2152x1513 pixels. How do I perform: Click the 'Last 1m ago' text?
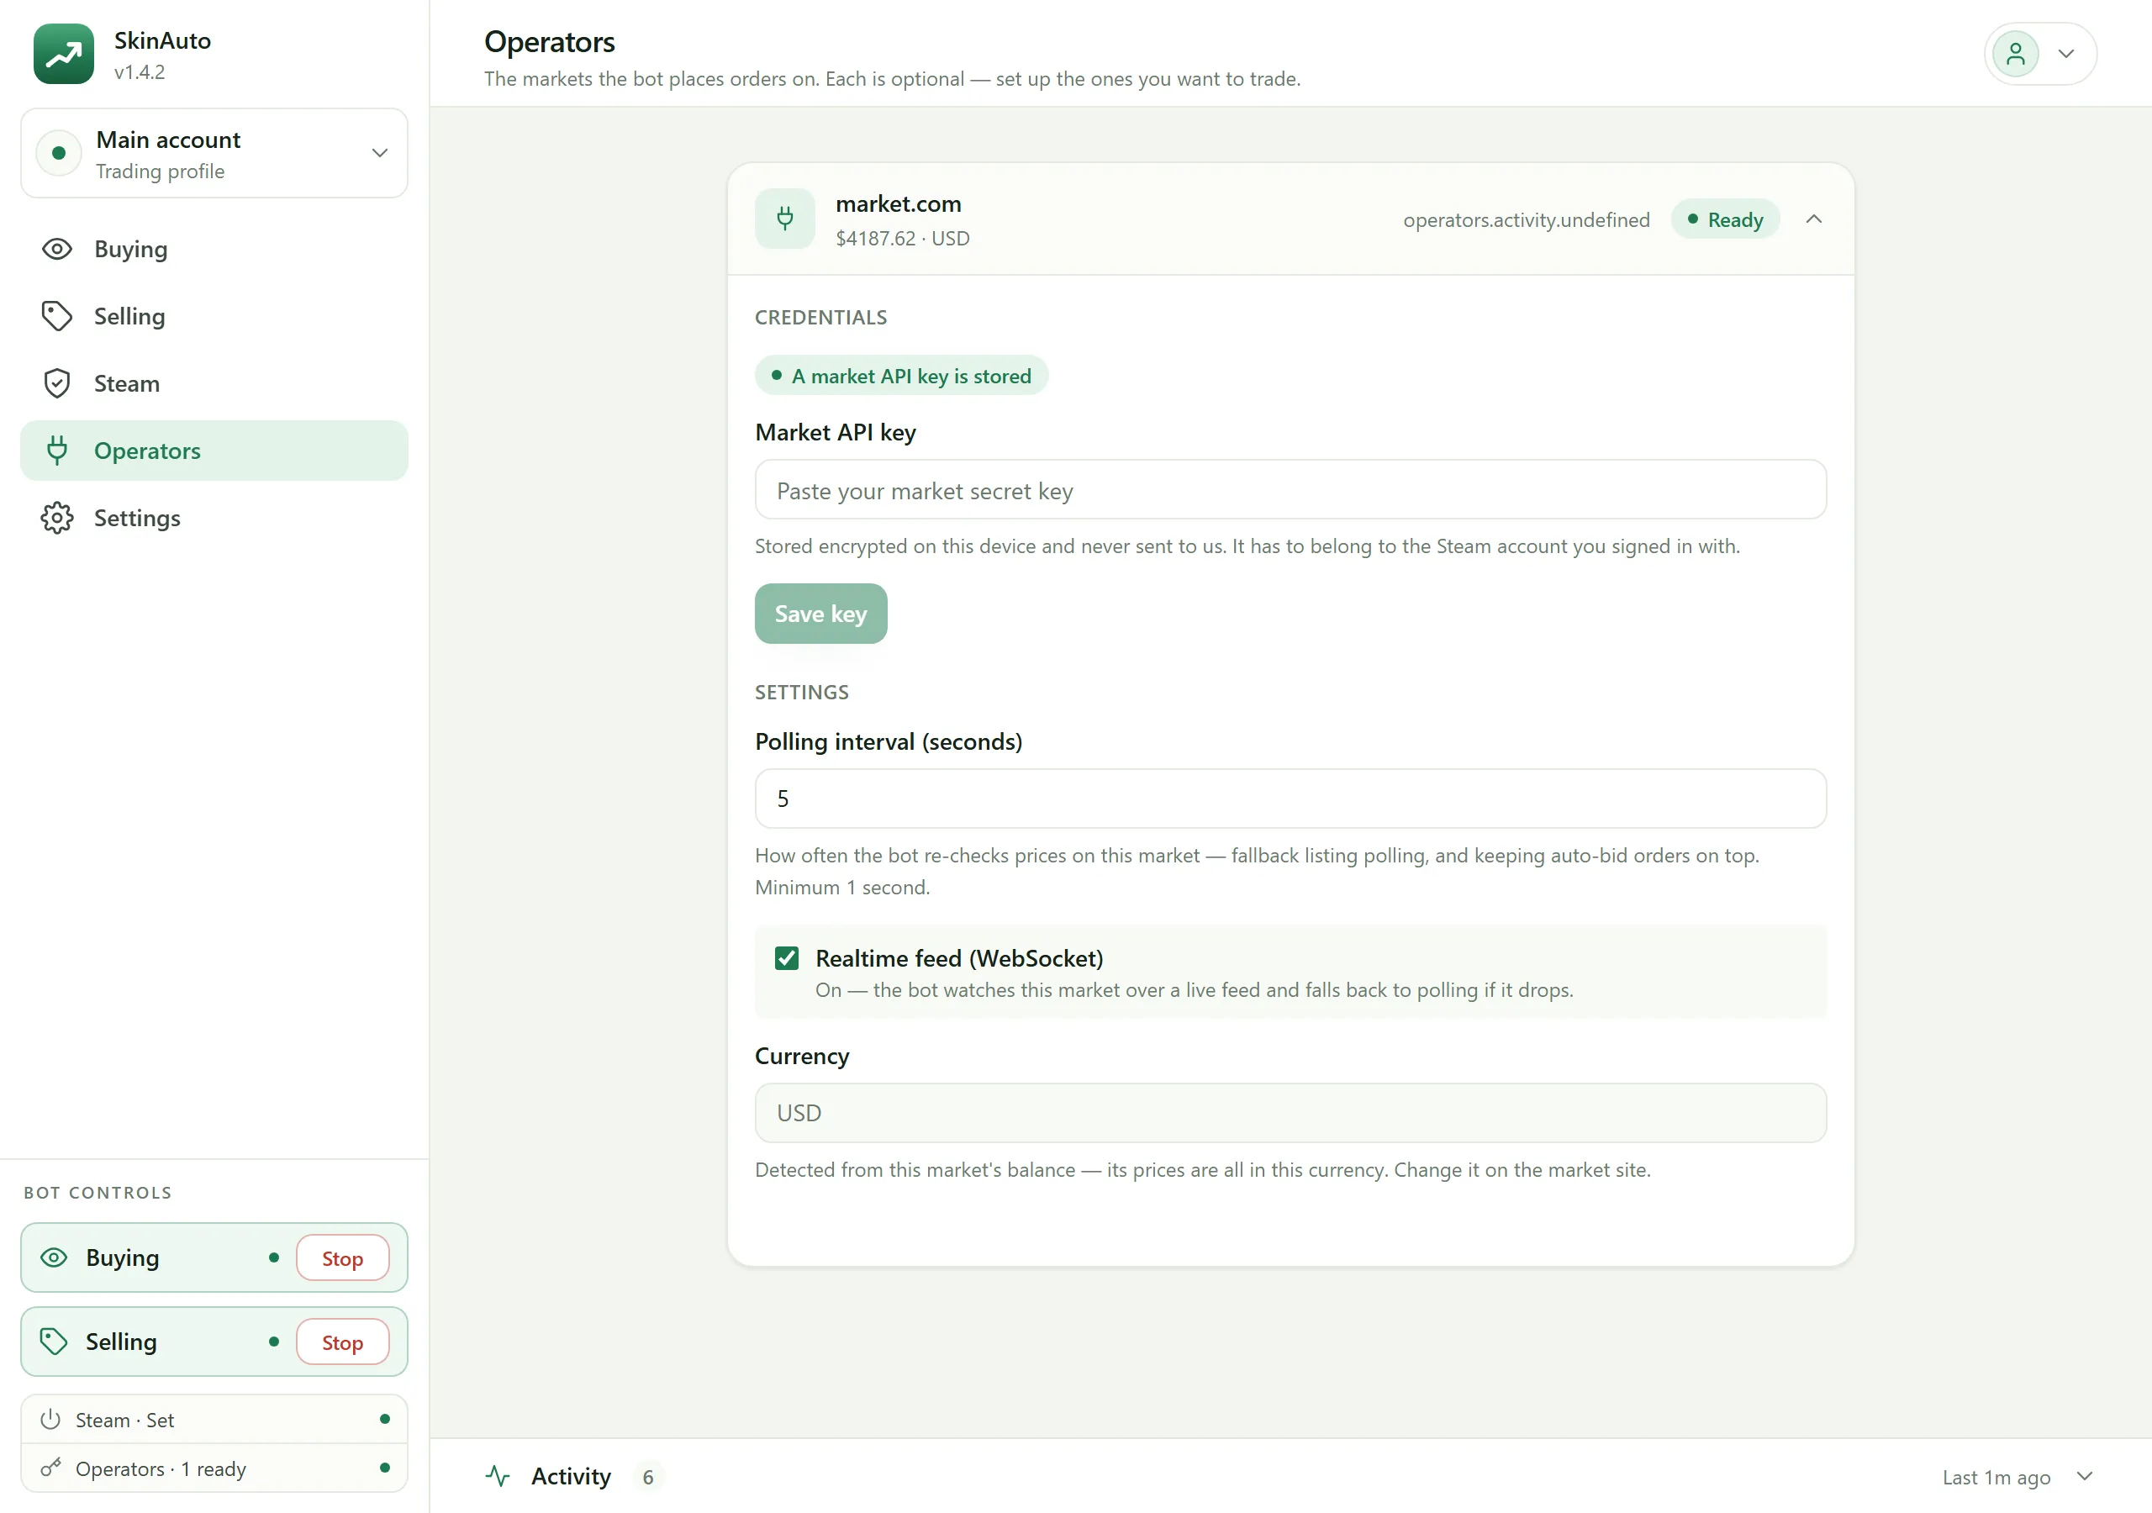click(1996, 1478)
